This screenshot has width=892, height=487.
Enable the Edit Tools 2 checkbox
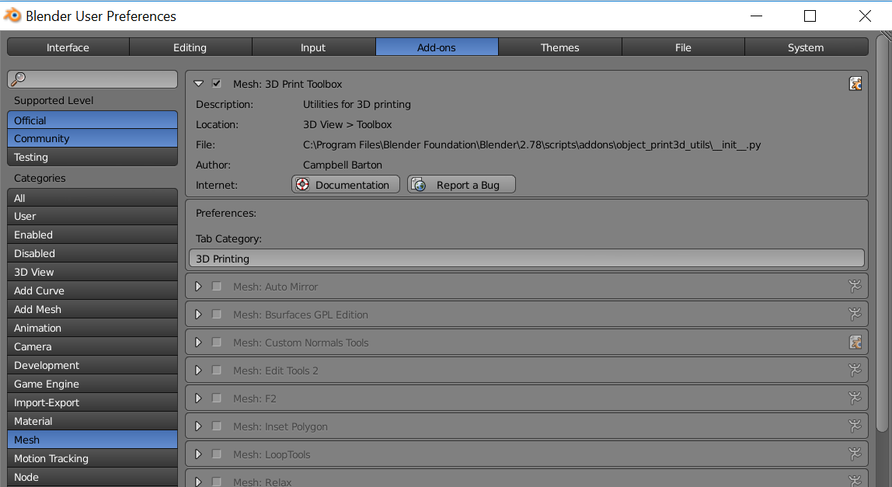tap(216, 370)
